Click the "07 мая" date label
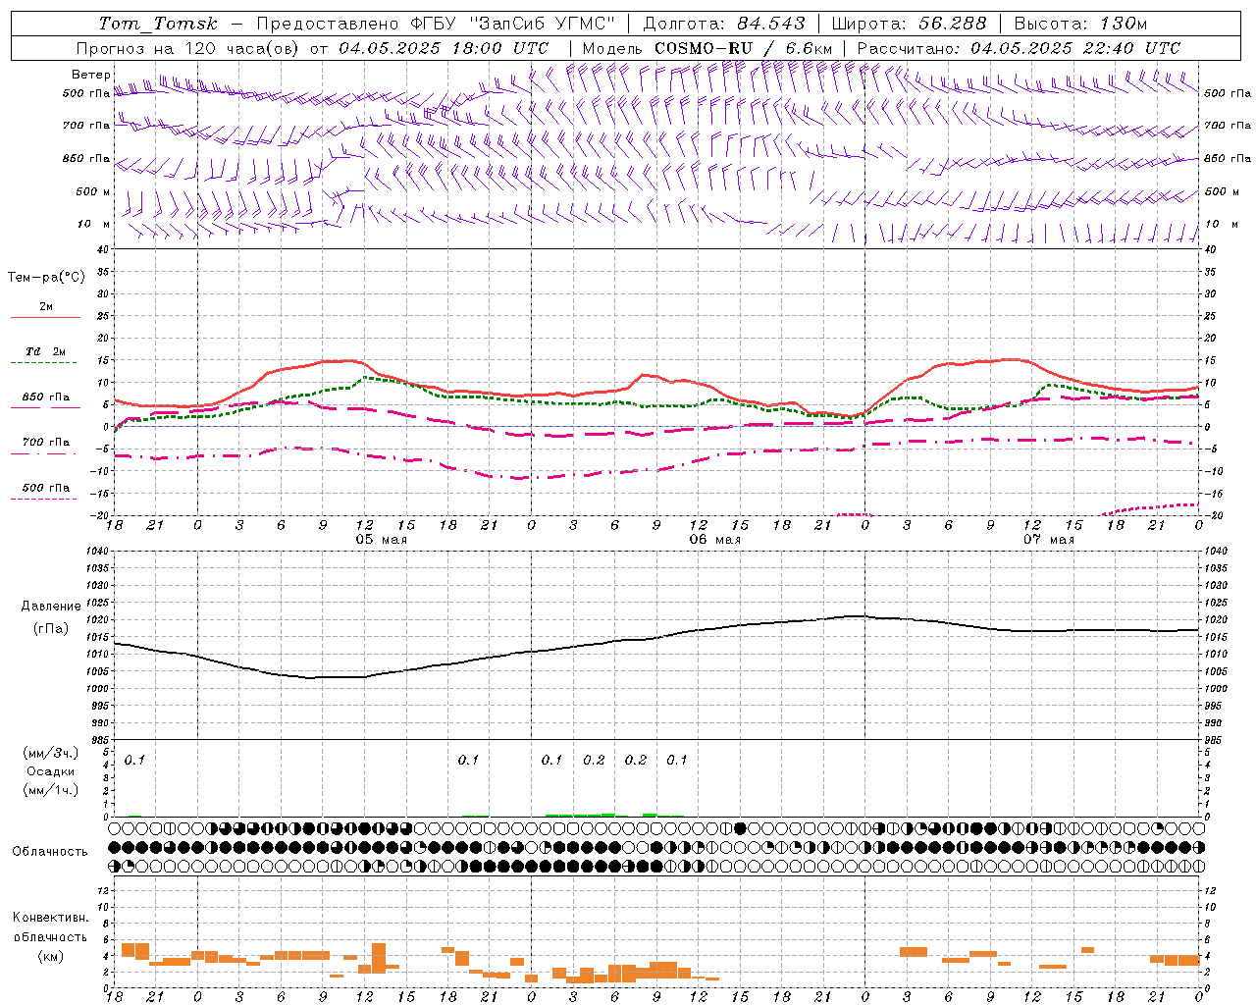Image resolution: width=1256 pixels, height=1005 pixels. coord(1048,540)
